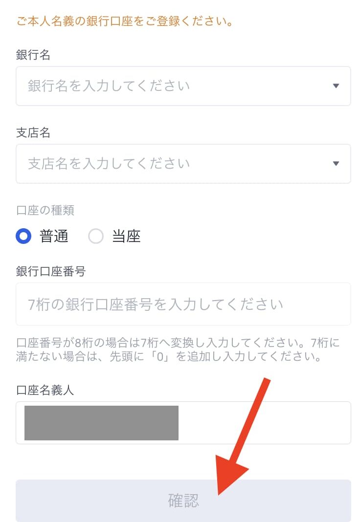361x522 pixels.
Task: Click the 口座の種類 section label
Action: pos(45,210)
